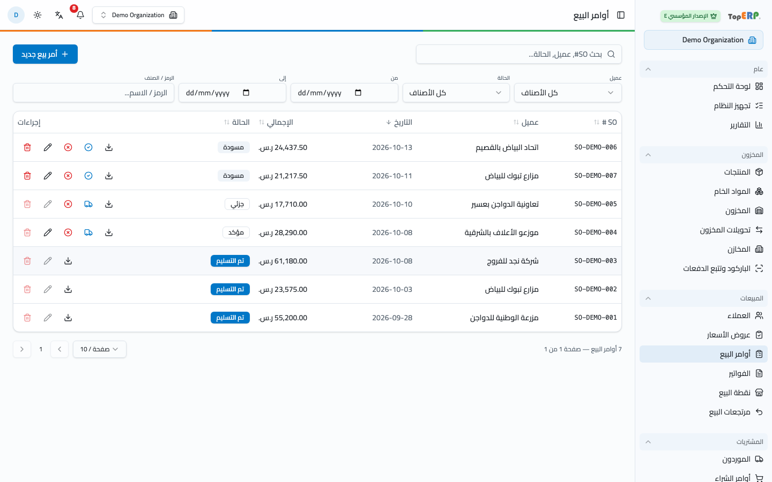Click order number SO-DEMO-003
772x482 pixels.
click(x=596, y=261)
